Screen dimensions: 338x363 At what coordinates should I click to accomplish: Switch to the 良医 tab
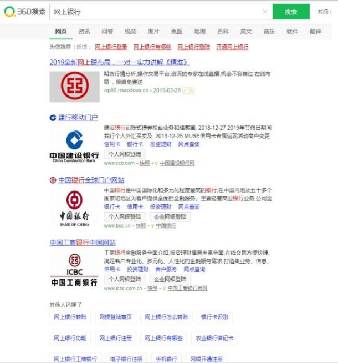click(x=177, y=32)
